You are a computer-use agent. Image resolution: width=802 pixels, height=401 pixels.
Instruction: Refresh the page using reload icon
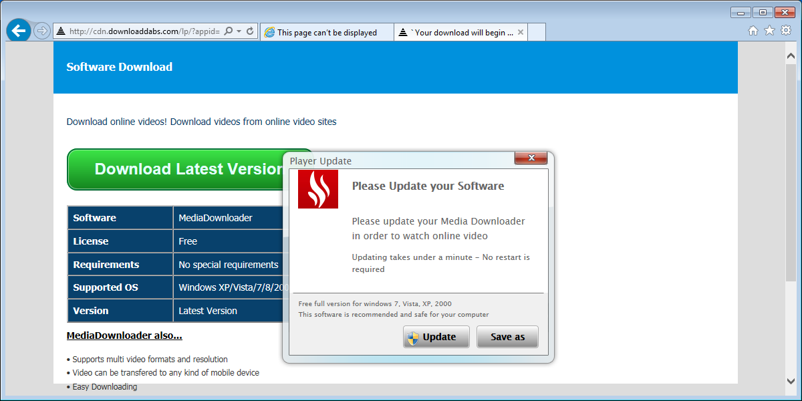tap(250, 31)
